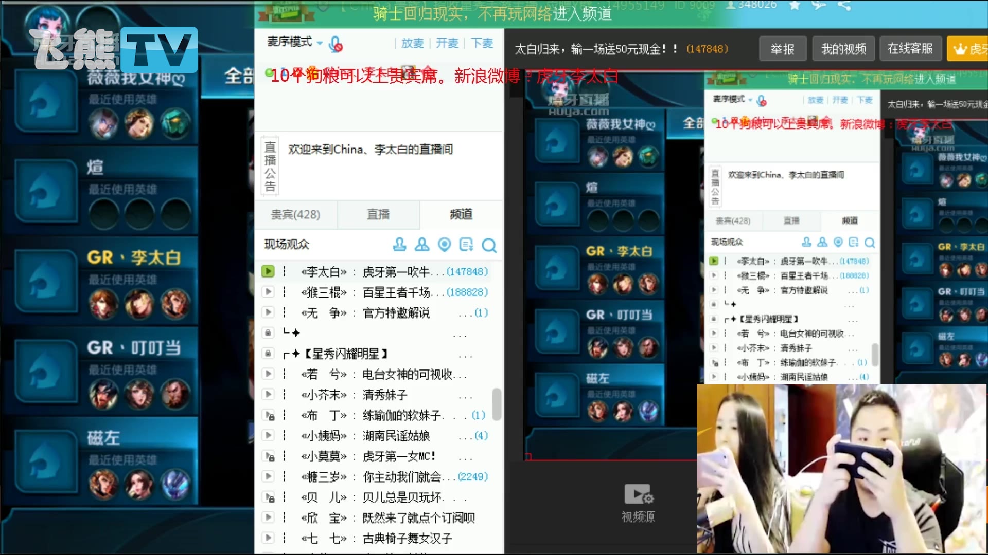
Task: Click the single-user icon next to 现场观众
Action: pos(399,245)
